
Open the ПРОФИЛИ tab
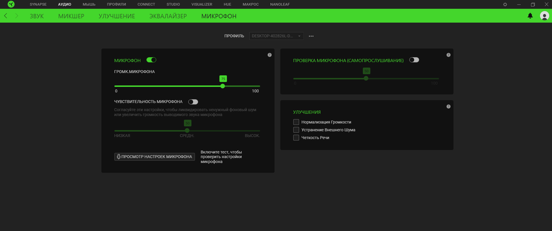(116, 4)
